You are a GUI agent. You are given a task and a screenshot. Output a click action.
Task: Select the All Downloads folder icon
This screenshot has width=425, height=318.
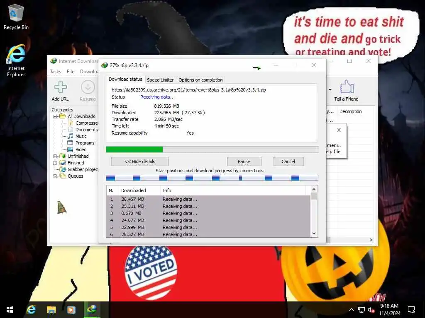coord(63,116)
